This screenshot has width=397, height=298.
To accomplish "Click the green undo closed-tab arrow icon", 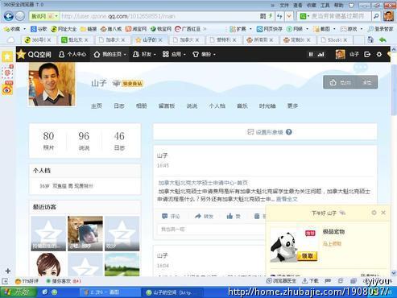I will [x=383, y=40].
